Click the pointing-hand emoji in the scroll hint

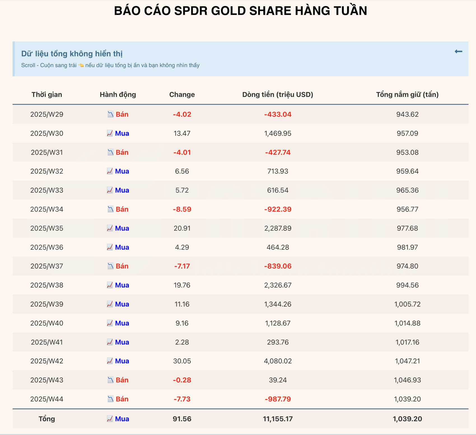(x=81, y=65)
